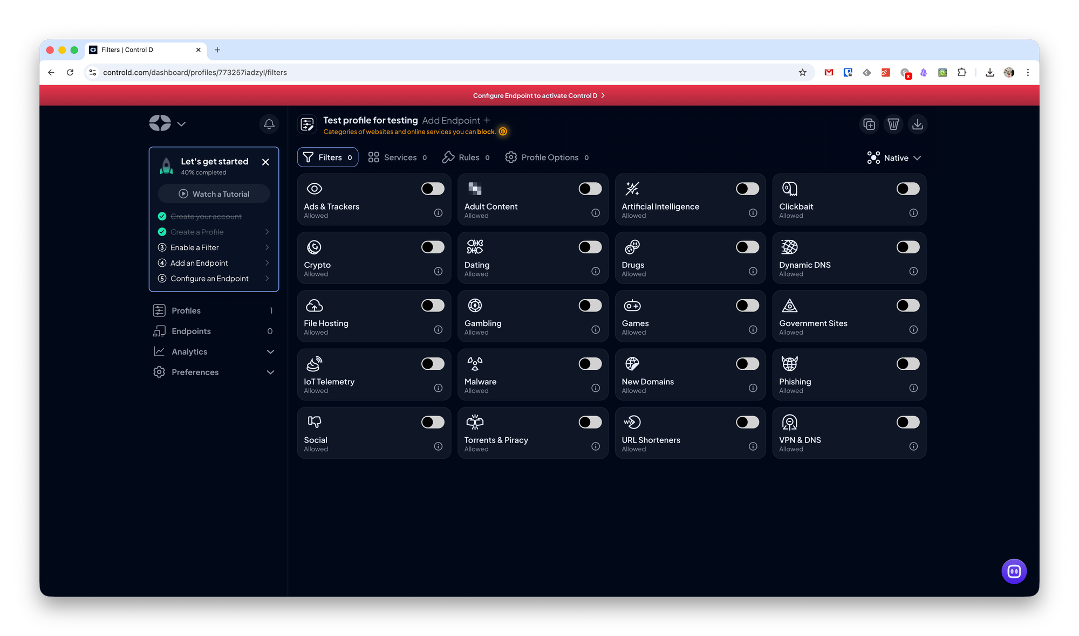The width and height of the screenshot is (1079, 636).
Task: Expand the Analytics sidebar section
Action: (x=214, y=351)
